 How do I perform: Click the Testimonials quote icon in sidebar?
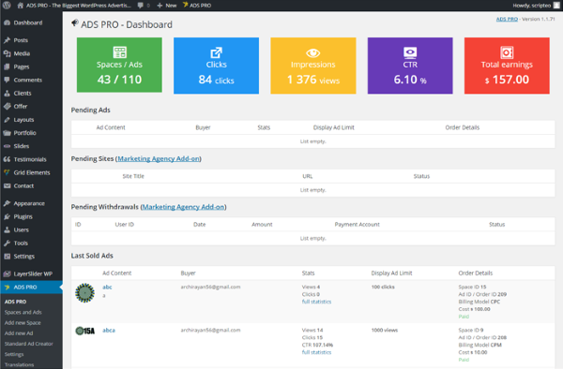point(7,159)
